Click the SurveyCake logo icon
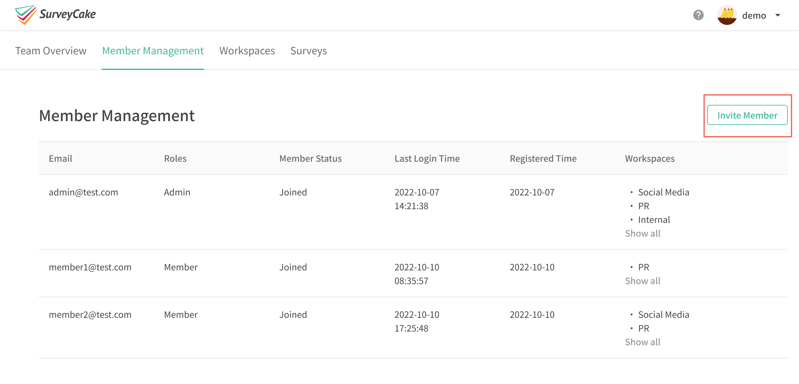The height and width of the screenshot is (384, 799). tap(26, 15)
